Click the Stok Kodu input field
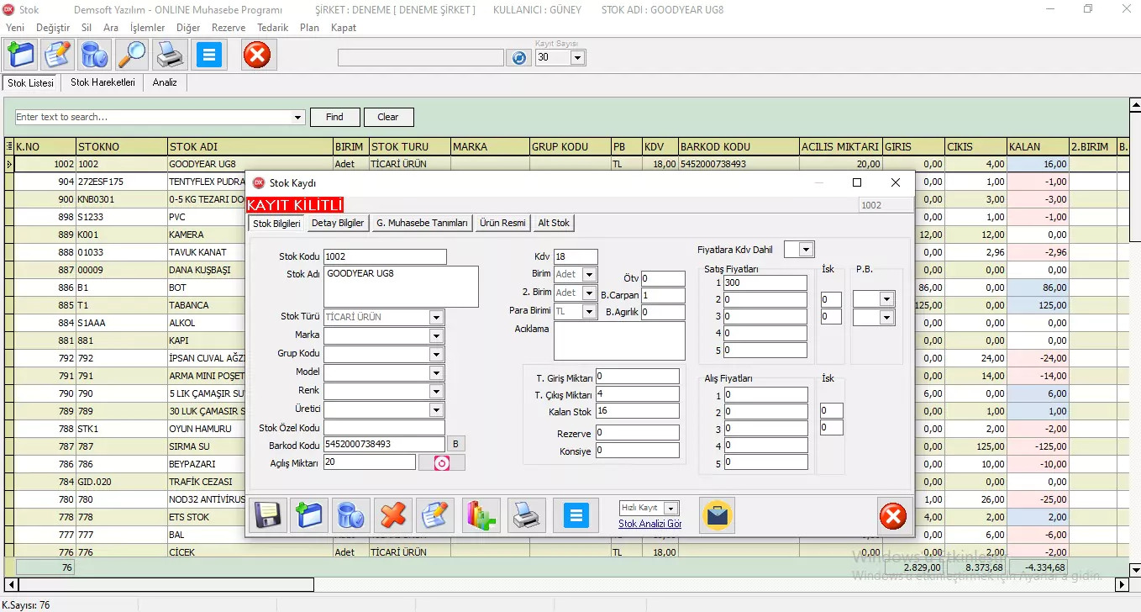 [x=385, y=256]
